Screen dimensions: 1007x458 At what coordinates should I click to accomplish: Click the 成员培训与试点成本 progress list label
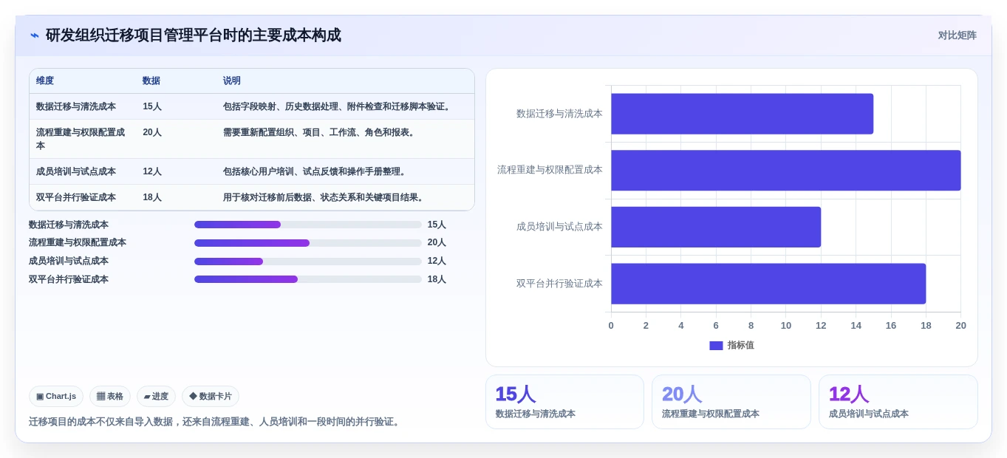coord(69,261)
